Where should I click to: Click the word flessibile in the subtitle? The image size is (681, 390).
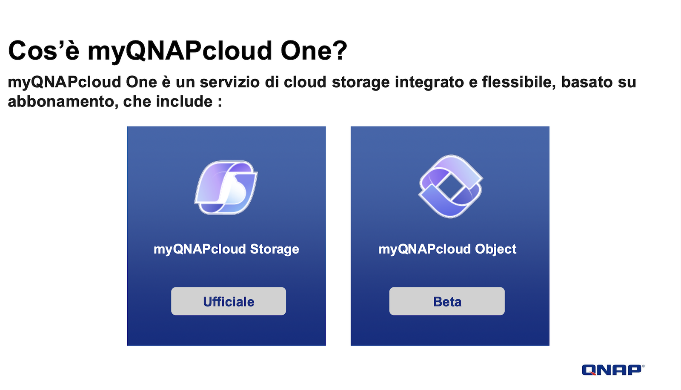point(518,82)
